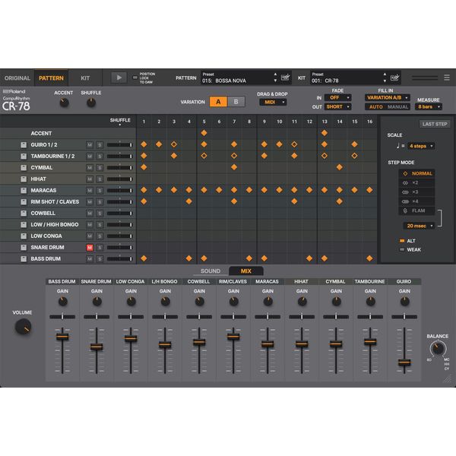The image size is (456, 456).
Task: Step to previous Kit preset with up arrow
Action: 385,74
